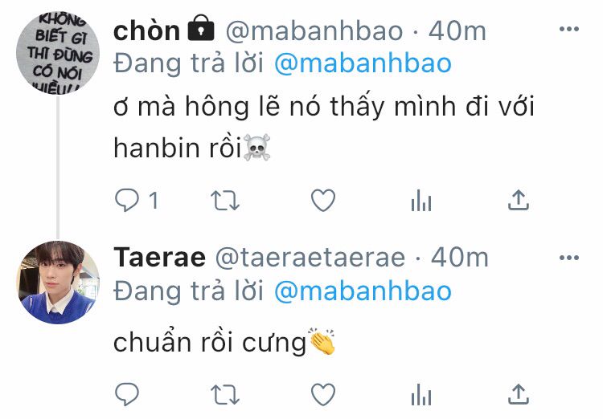This screenshot has height=419, width=603.
Task: Open chòn display name profile
Action: (146, 31)
